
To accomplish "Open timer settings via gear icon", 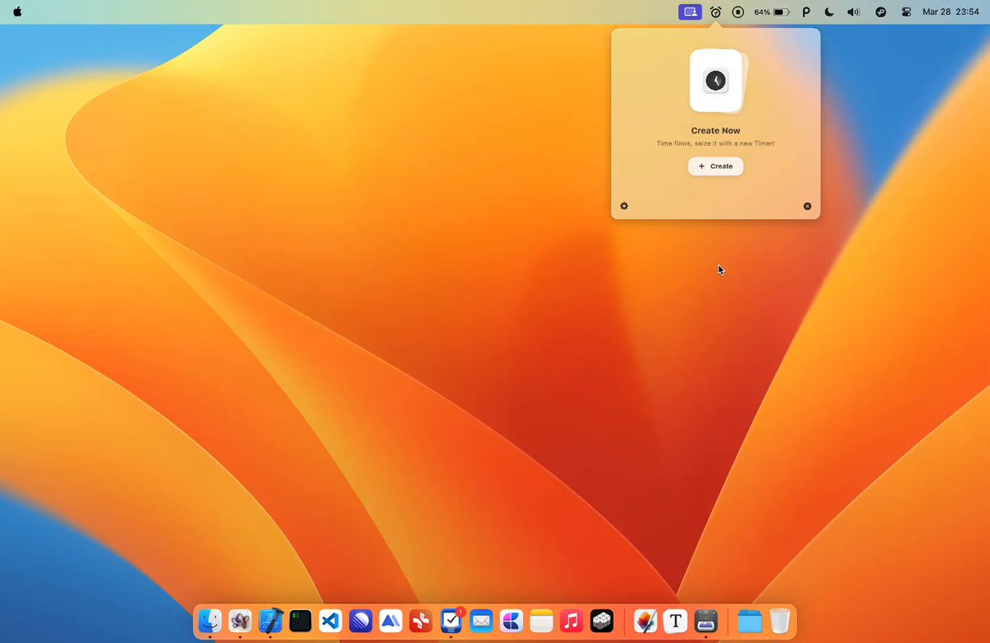I will click(624, 206).
